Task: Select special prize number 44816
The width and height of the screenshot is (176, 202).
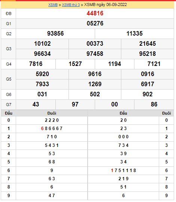Action: pos(95,13)
